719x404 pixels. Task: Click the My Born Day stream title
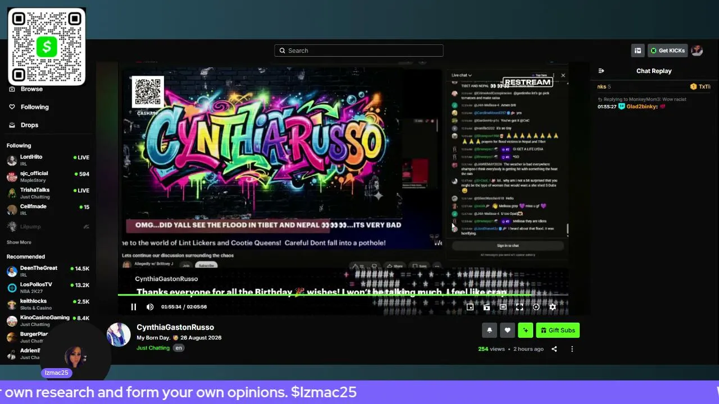179,338
